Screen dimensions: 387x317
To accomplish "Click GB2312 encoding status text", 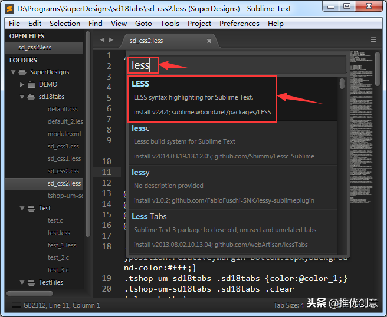I will pos(34,305).
